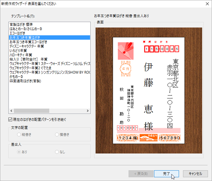Viewport: 212px width, 181px height.
Task: Choose いろどり年賀 template
Action: (x=49, y=51)
